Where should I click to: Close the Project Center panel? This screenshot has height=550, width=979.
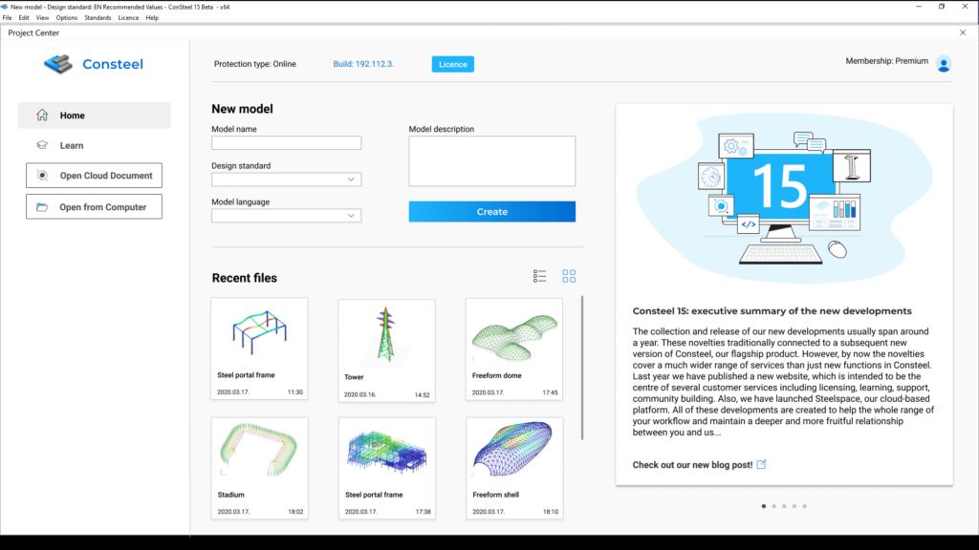(x=963, y=32)
